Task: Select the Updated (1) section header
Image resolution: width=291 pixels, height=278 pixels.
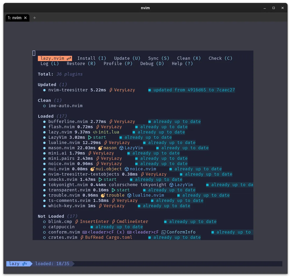Action: click(52, 85)
